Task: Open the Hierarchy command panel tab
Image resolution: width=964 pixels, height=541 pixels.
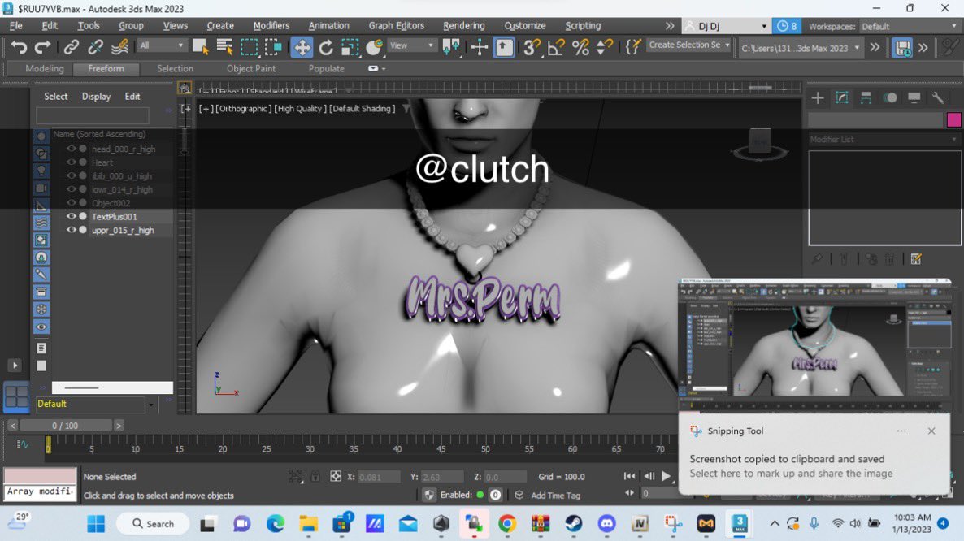Action: coord(866,97)
